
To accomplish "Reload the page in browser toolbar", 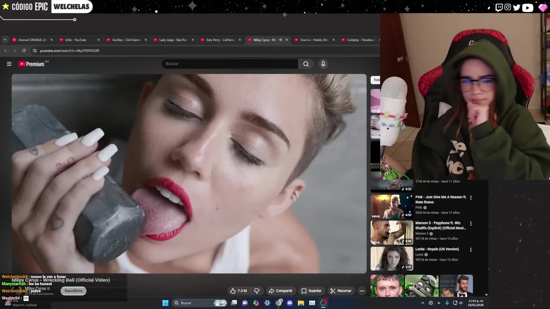I will (x=24, y=51).
